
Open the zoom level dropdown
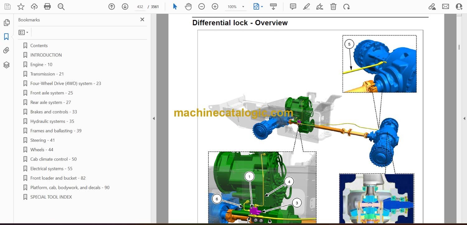coord(243,7)
